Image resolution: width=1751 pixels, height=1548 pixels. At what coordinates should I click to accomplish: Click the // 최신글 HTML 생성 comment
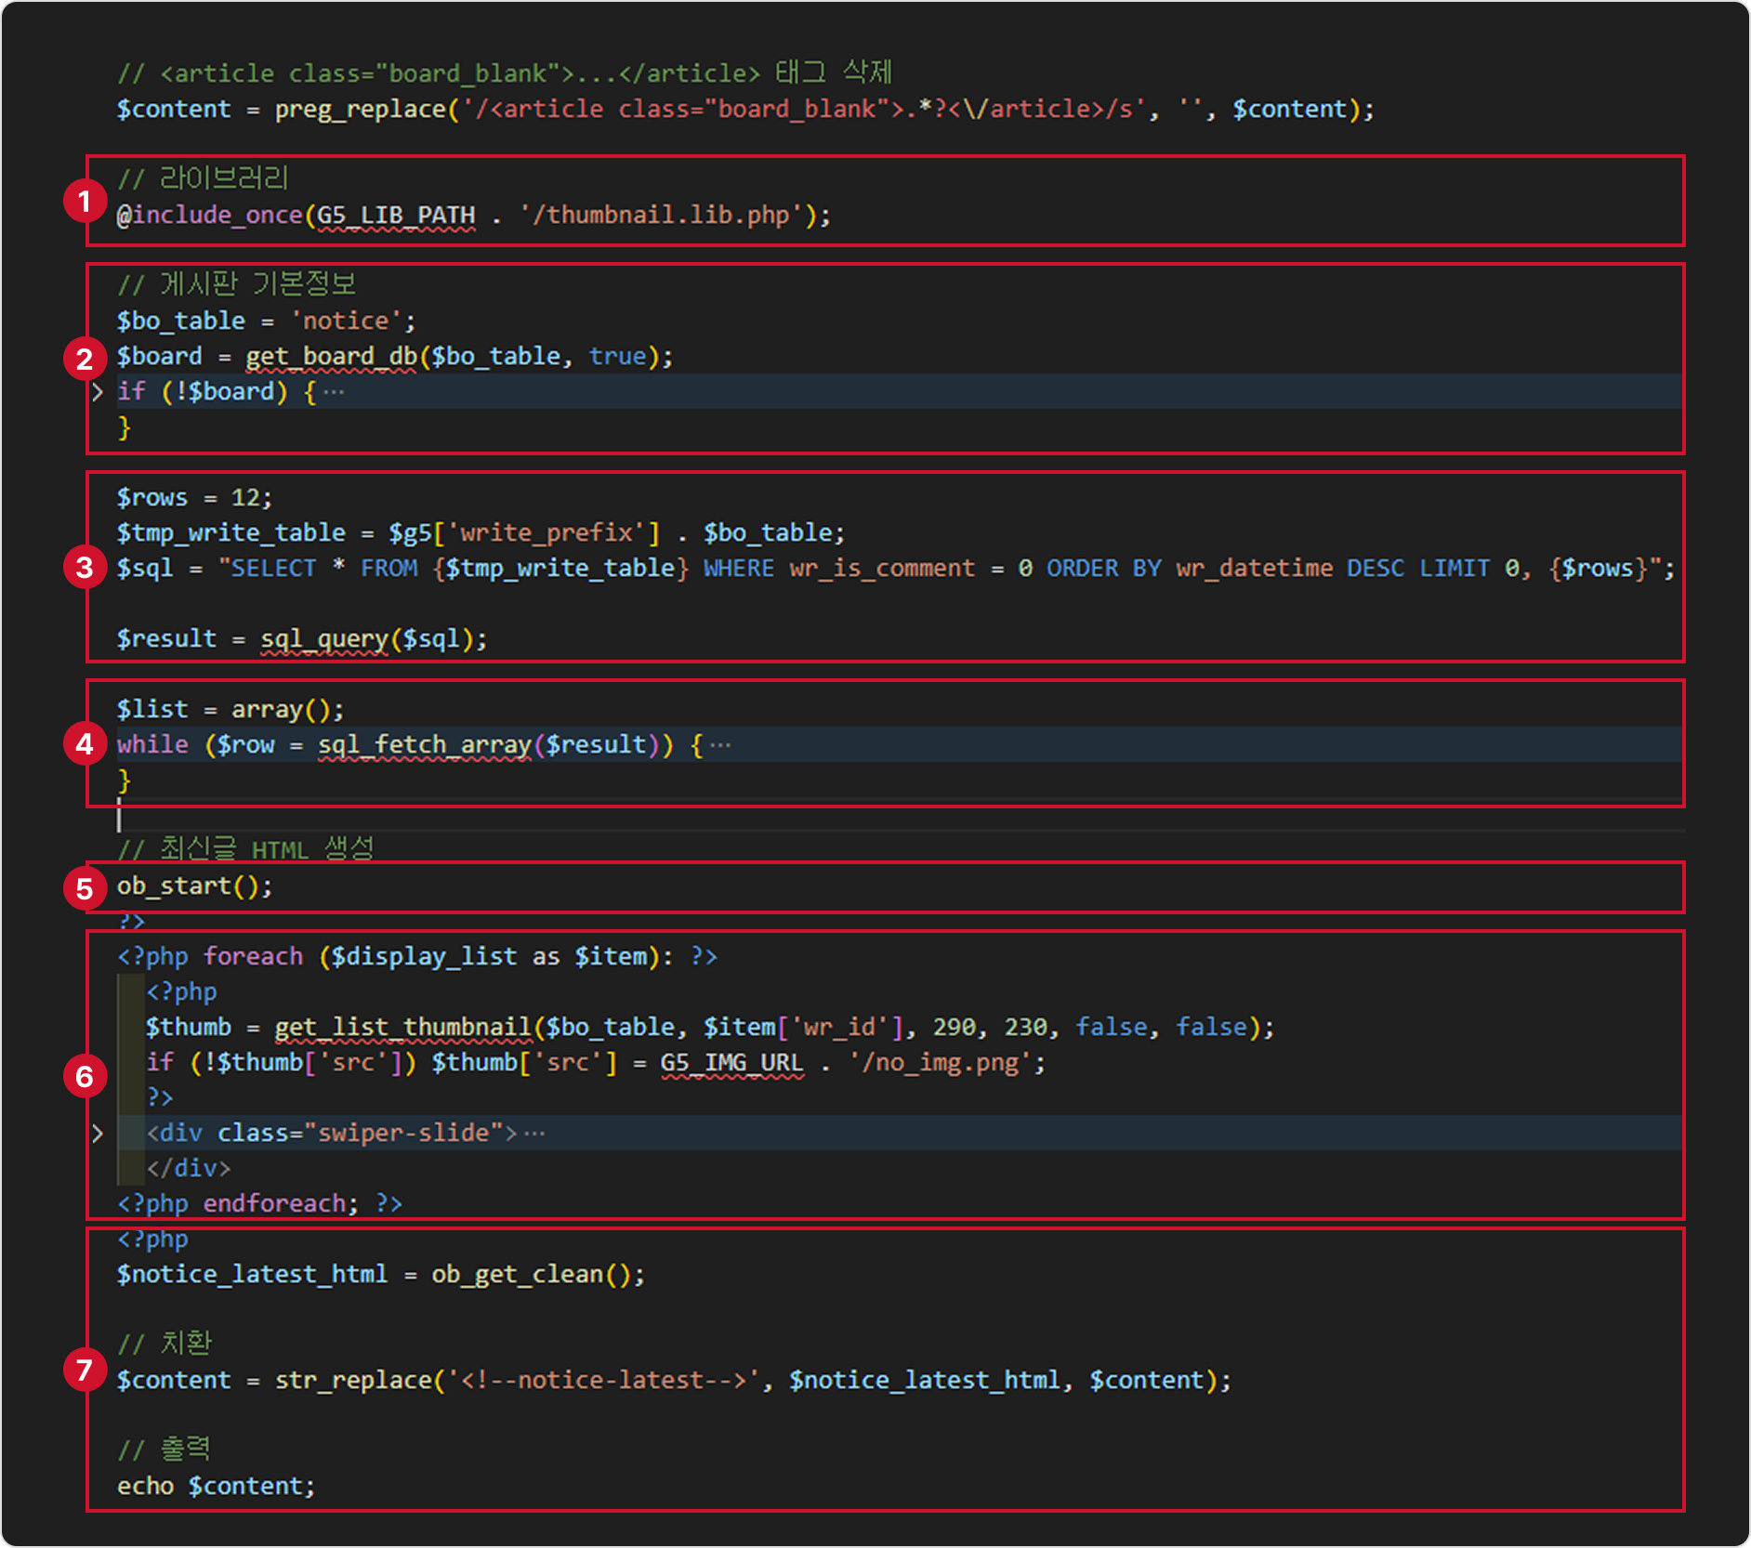coord(245,848)
